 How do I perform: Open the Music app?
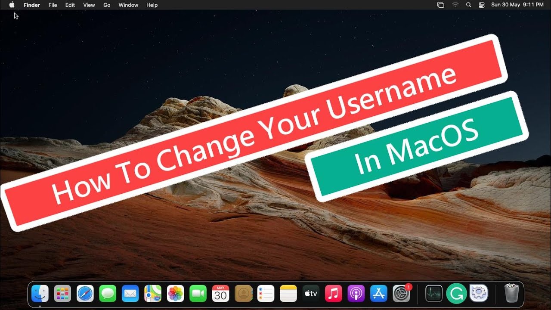(x=334, y=294)
